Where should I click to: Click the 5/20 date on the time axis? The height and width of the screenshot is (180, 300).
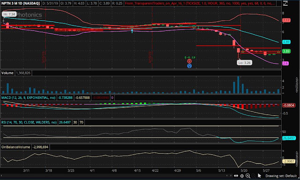(244, 171)
